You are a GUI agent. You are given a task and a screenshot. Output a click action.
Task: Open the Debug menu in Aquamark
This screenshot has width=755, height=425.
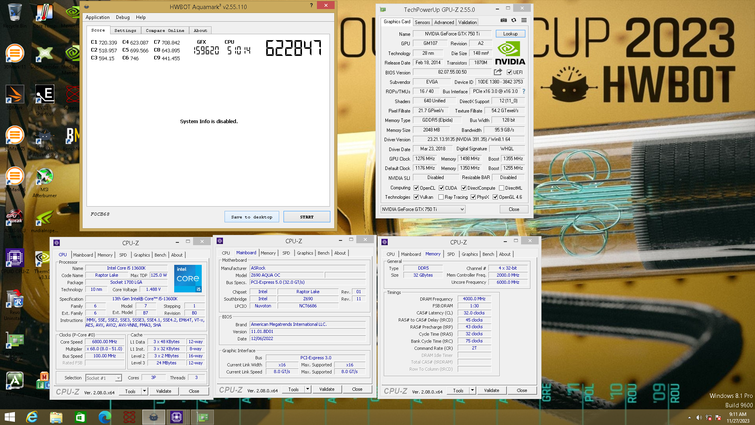coord(123,17)
